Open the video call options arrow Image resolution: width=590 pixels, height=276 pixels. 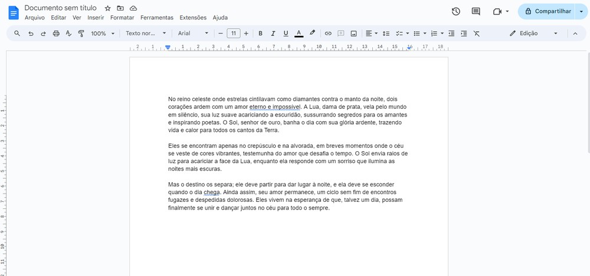[507, 12]
